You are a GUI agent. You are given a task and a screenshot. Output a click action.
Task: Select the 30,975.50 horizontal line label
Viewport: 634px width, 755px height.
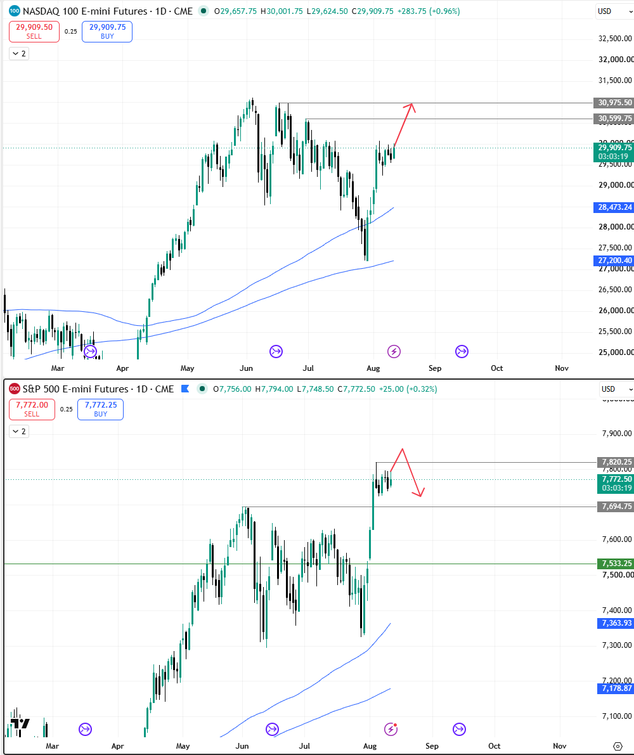(614, 103)
